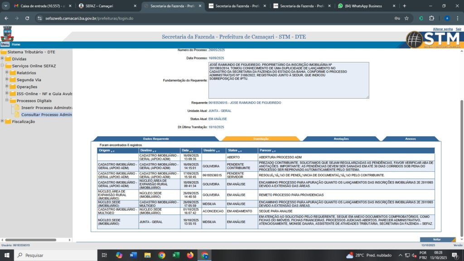Bookmark this page with star icon
The width and height of the screenshot is (464, 261).
(x=406, y=18)
